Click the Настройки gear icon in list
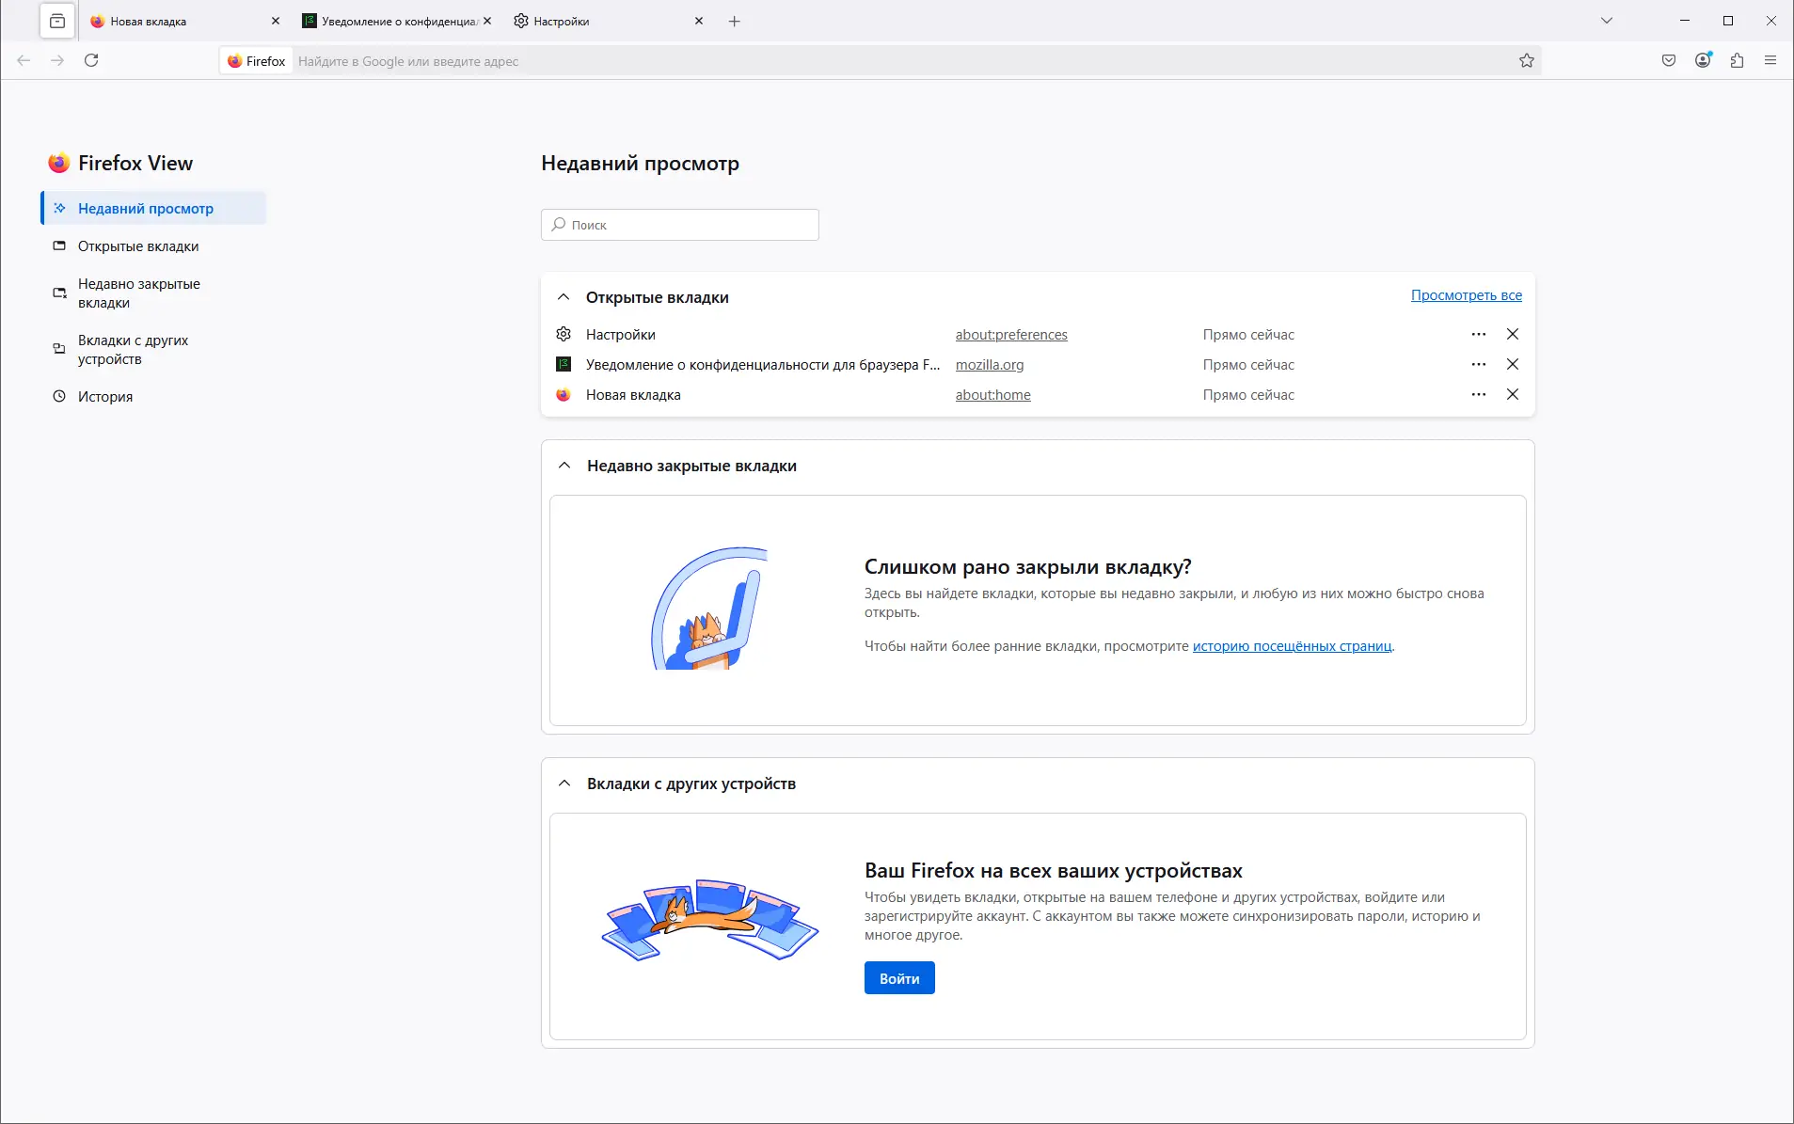This screenshot has width=1794, height=1124. click(564, 334)
